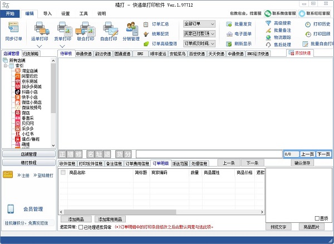
Task: Open 打印历史 print history
Action: (x=318, y=24)
